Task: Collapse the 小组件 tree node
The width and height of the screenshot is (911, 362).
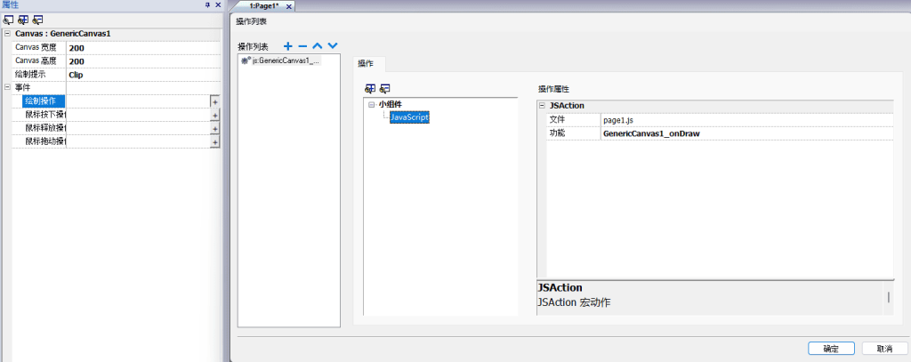Action: pos(370,105)
